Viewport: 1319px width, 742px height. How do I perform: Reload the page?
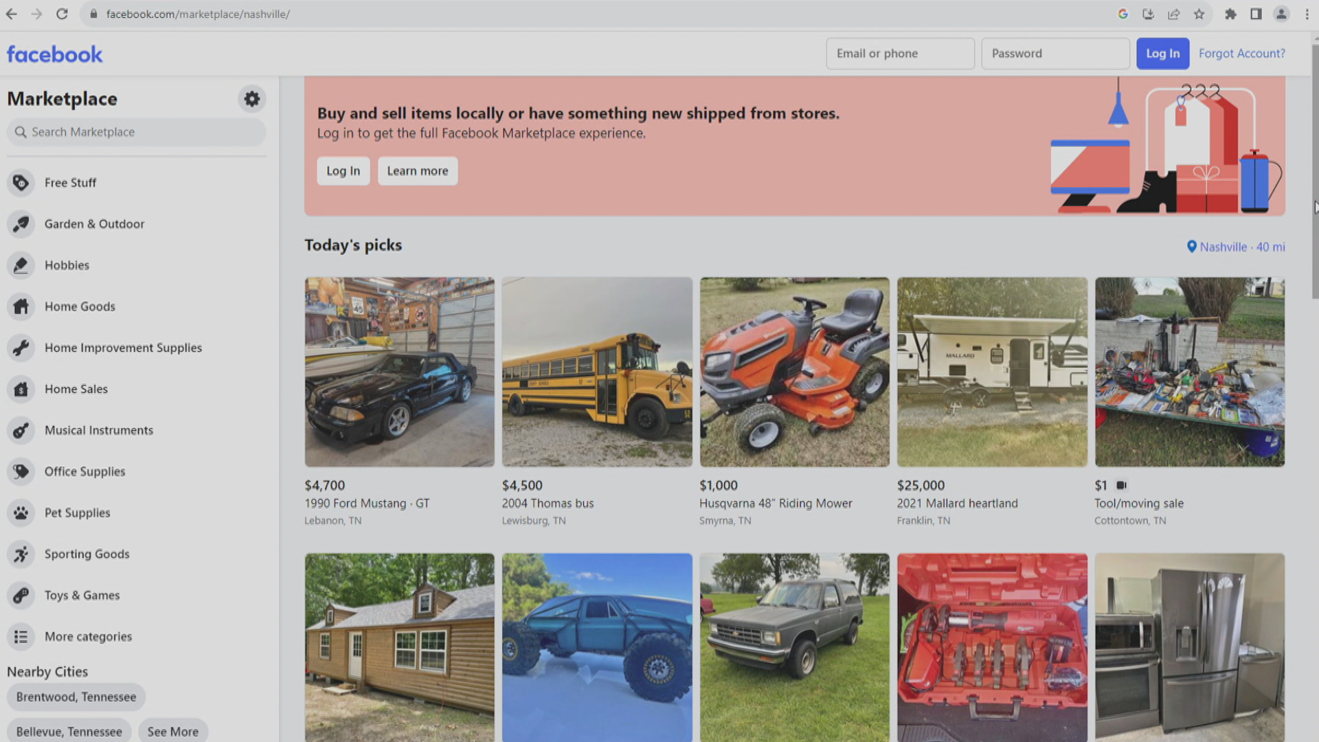click(x=62, y=14)
